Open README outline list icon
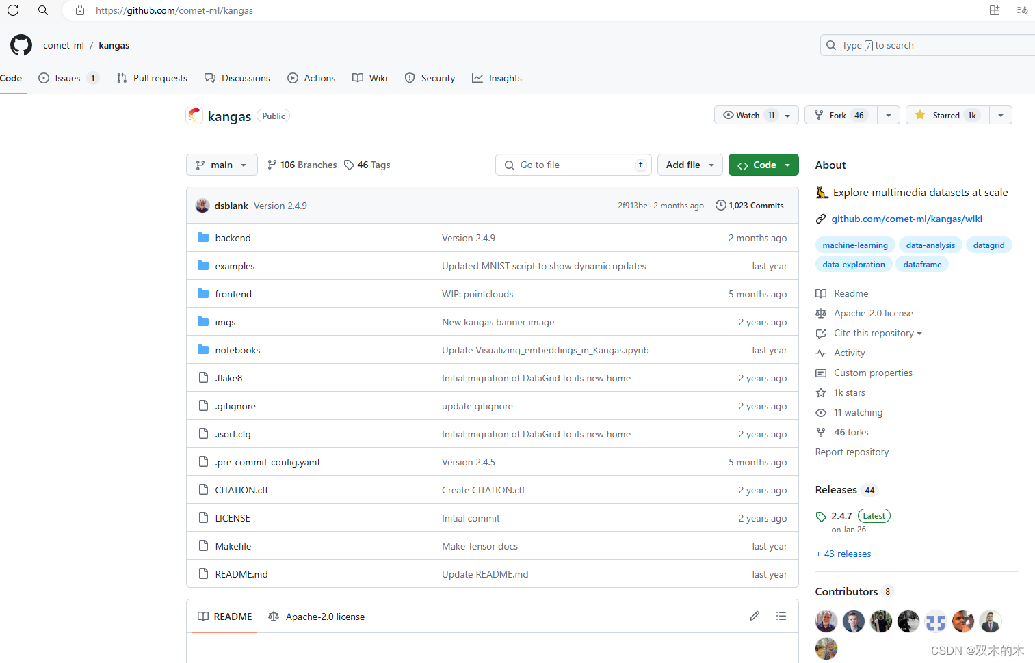This screenshot has width=1035, height=663. click(781, 616)
